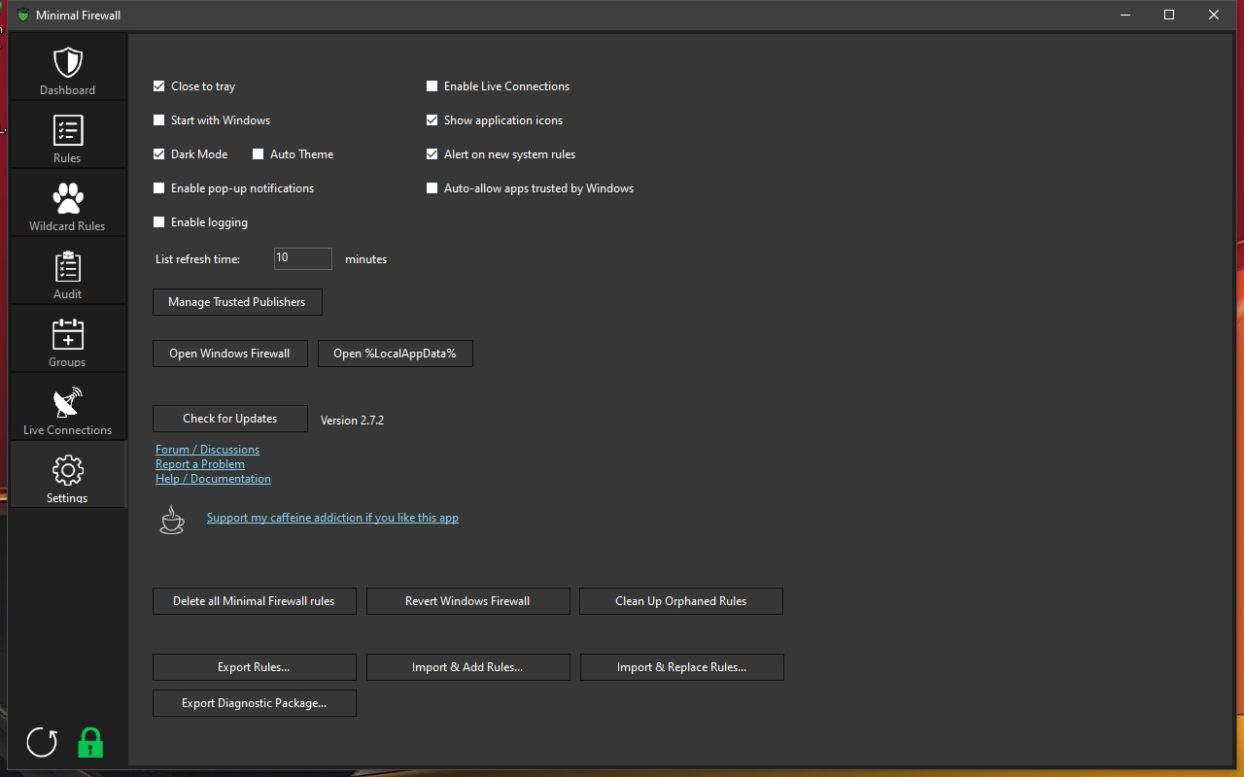Click the Export Rules... button
The image size is (1244, 777).
(254, 667)
